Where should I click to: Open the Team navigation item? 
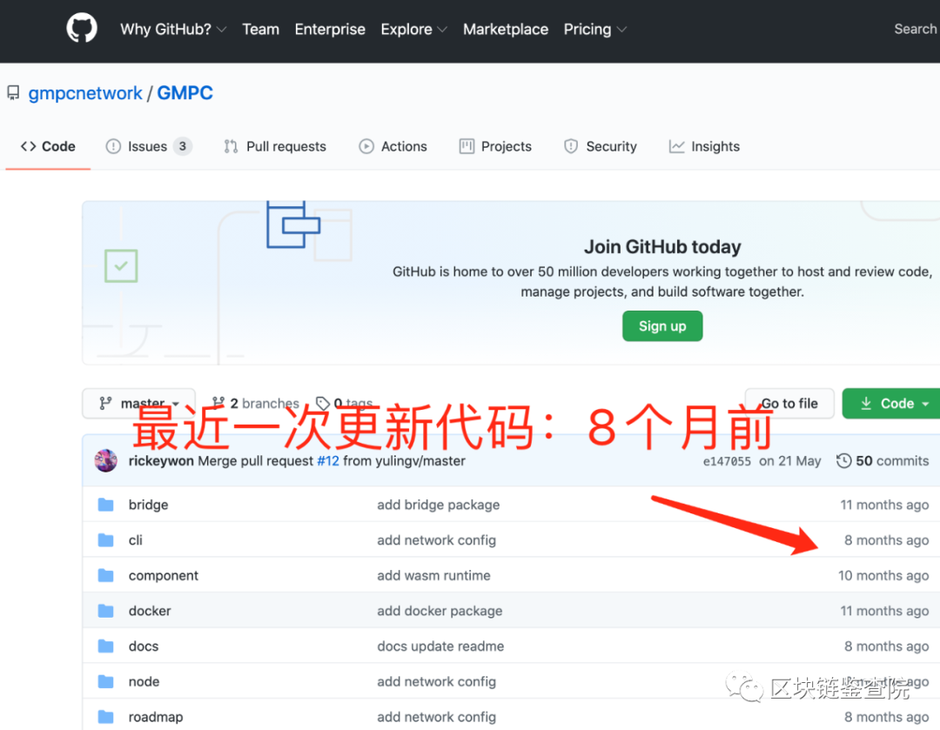(x=261, y=30)
